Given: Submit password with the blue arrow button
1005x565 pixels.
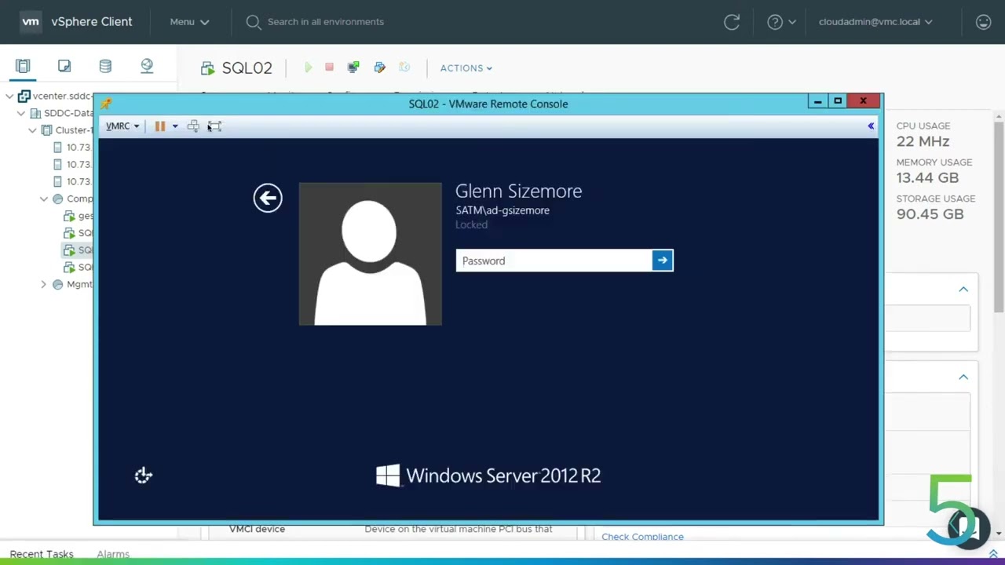Looking at the screenshot, I should (662, 261).
